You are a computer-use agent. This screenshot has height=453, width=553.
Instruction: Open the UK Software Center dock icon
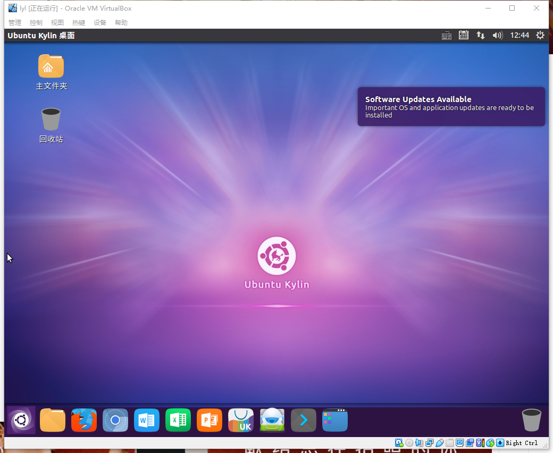(x=241, y=420)
